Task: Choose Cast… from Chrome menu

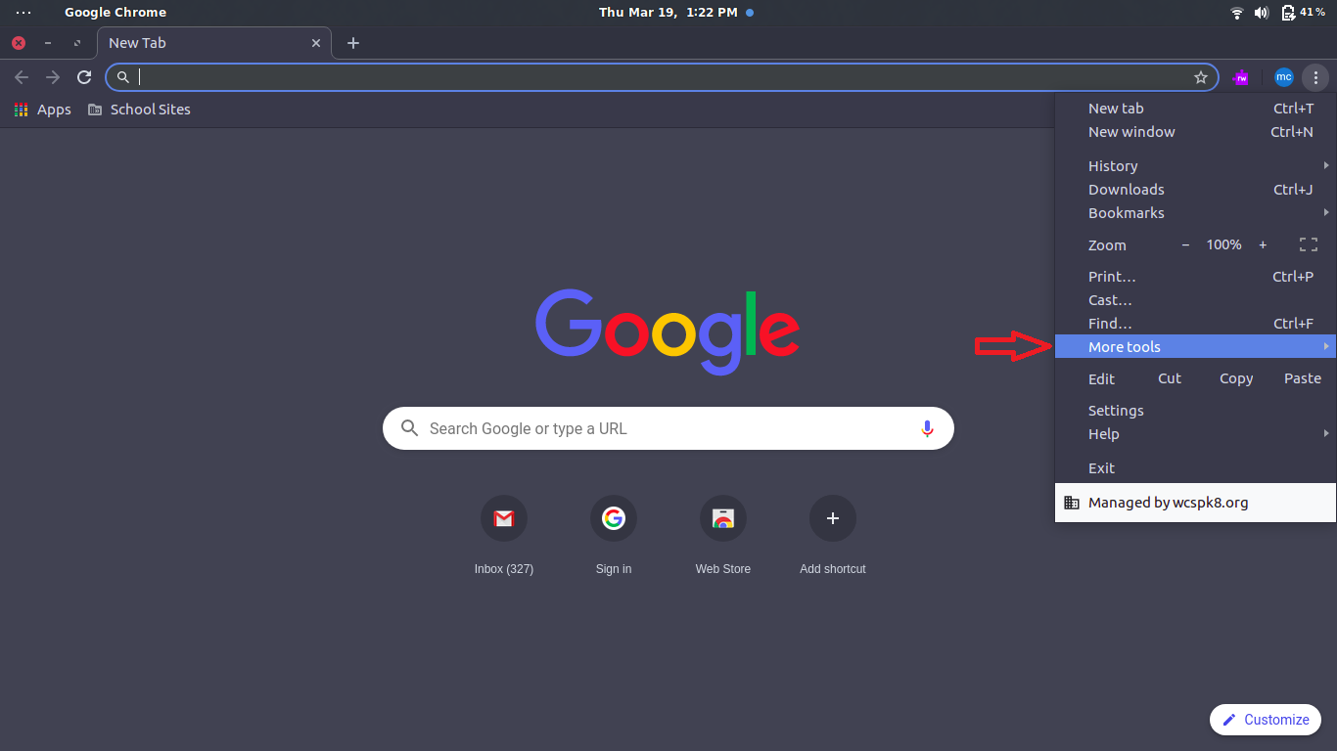Action: [x=1195, y=300]
